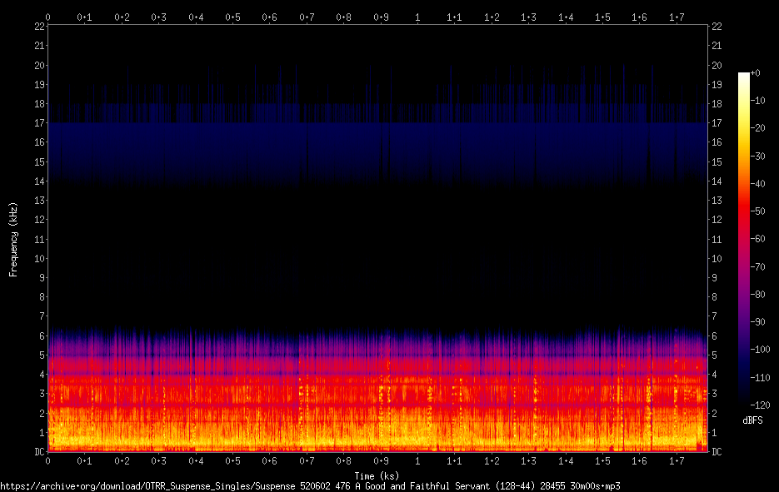Click the 14 kHz label on left axis

click(x=39, y=181)
